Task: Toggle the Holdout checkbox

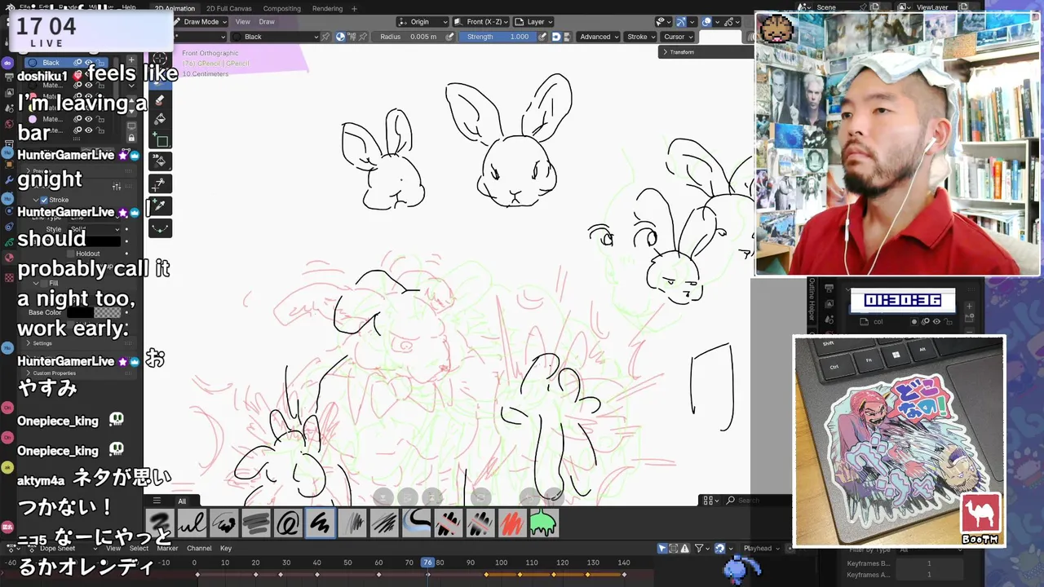Action: coord(70,254)
